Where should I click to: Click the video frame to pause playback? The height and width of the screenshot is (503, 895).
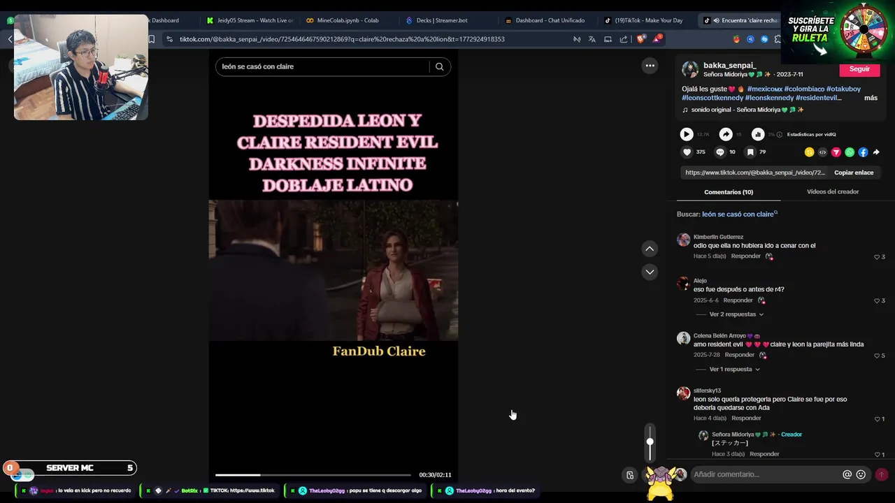[334, 270]
